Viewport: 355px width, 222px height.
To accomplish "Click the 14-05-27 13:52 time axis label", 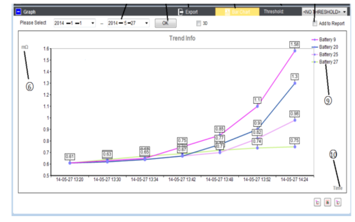I will point(257,179).
